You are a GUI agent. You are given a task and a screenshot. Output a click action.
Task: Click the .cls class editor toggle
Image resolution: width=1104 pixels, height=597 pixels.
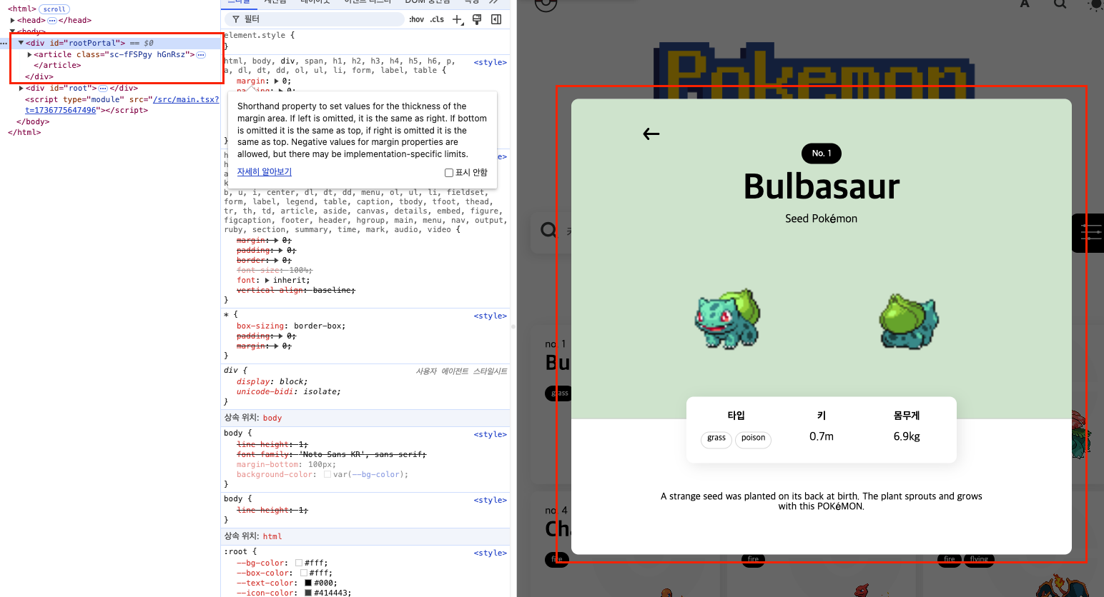(x=437, y=19)
